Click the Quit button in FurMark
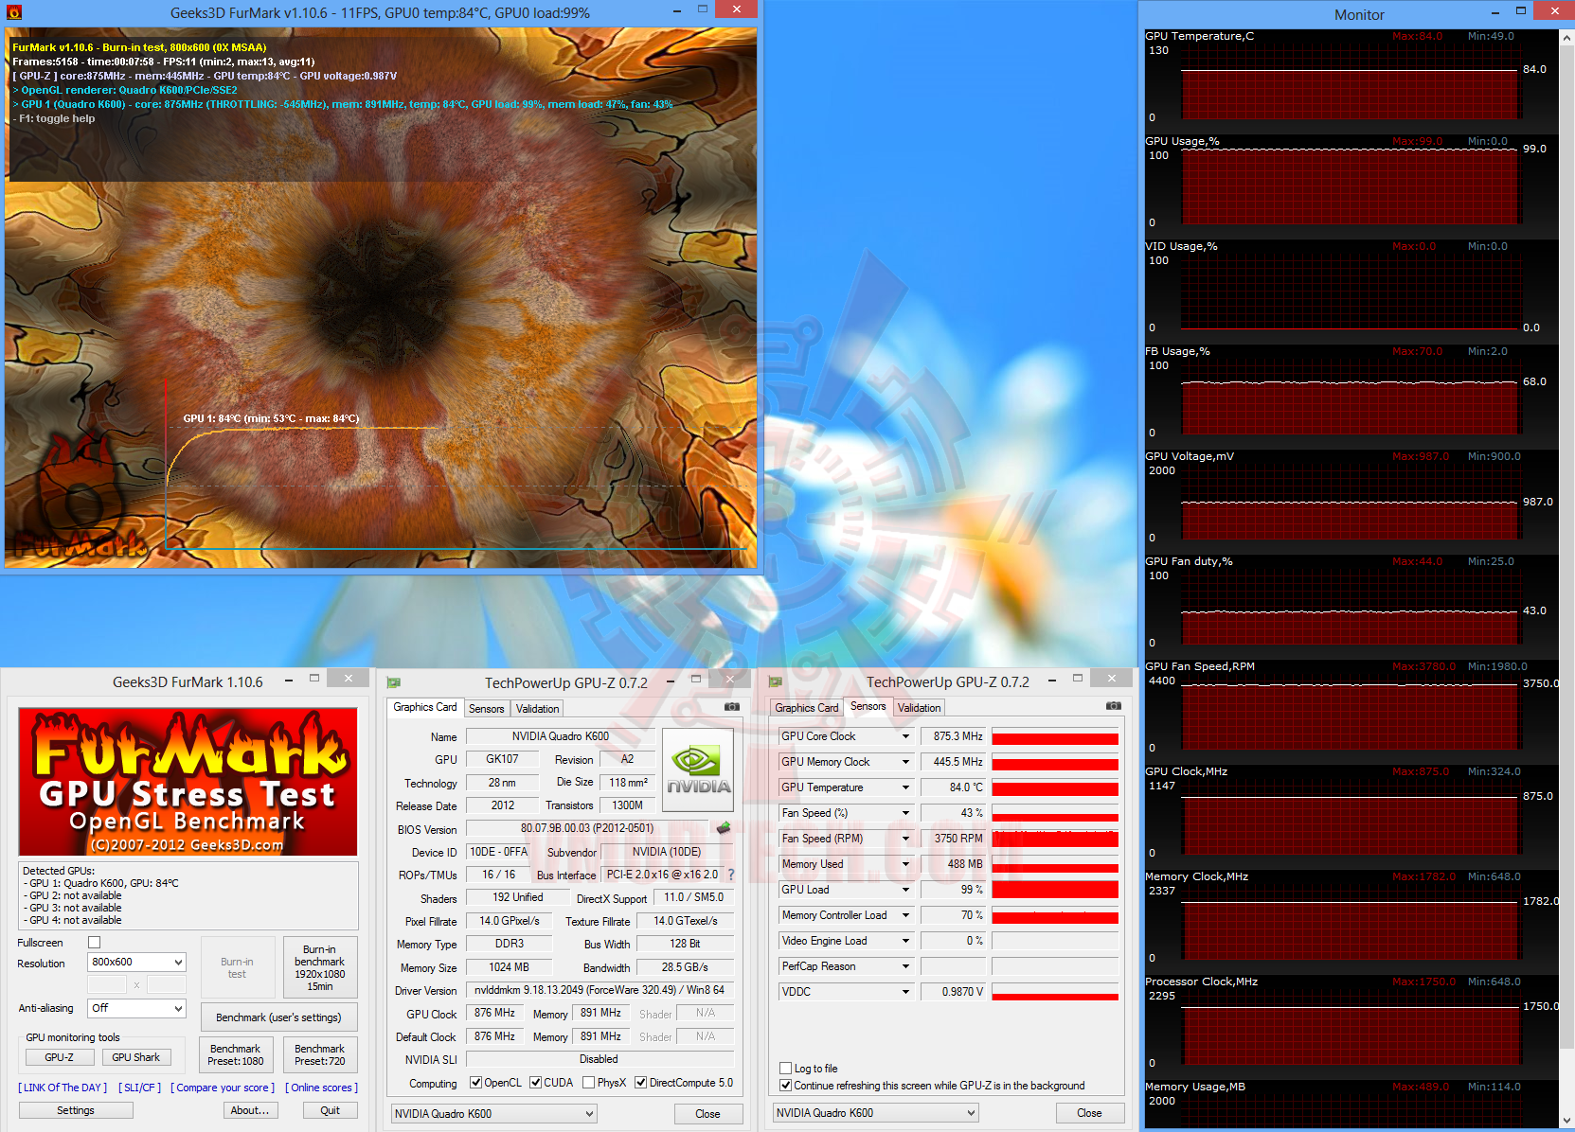Viewport: 1575px width, 1132px height. [x=331, y=1110]
